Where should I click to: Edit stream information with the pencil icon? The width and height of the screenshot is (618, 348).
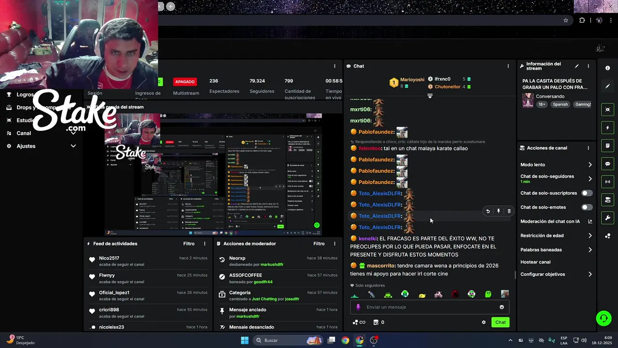[576, 66]
